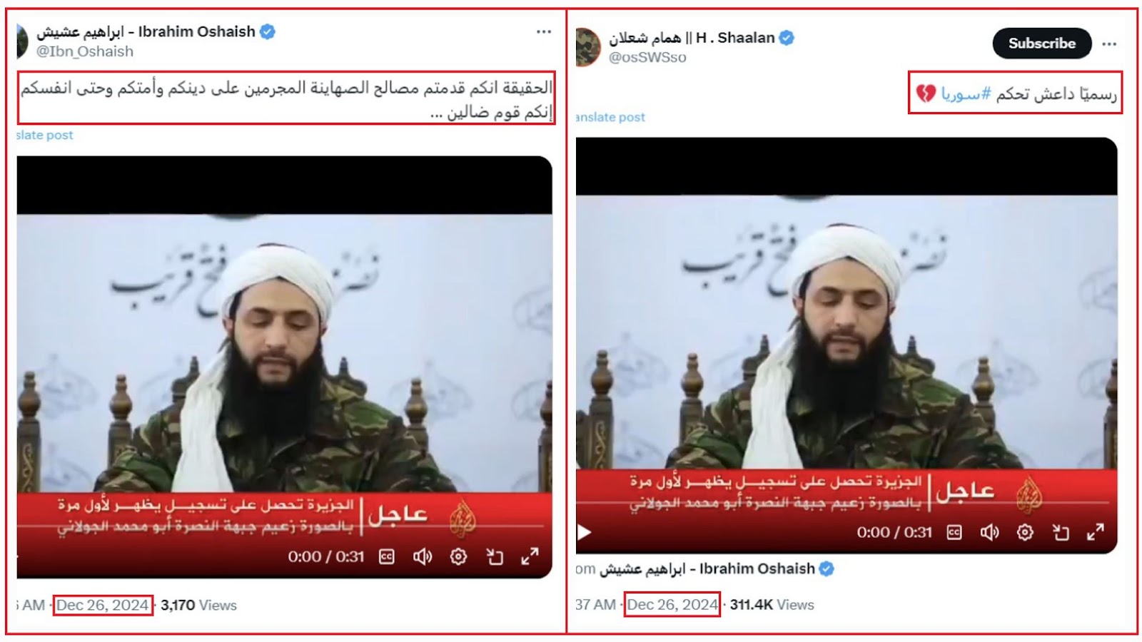Open more options on Ibrahim Oshaish's post

point(544,31)
